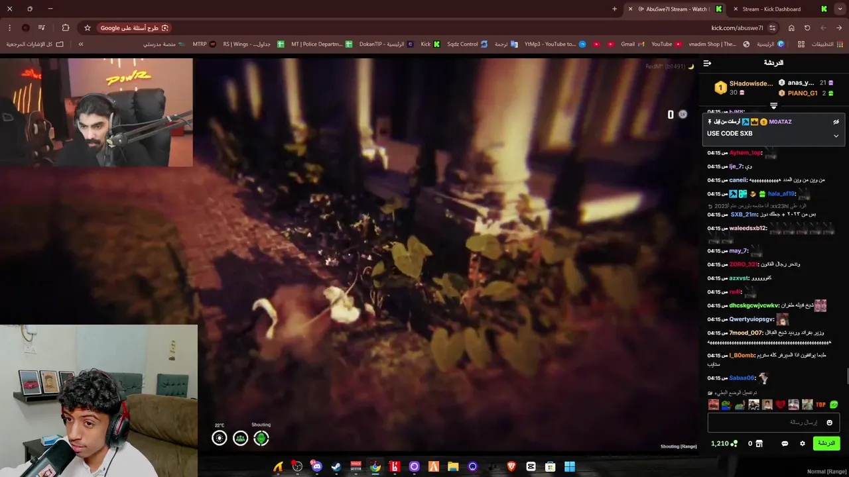Click the Ask Google chip in address bar
849x477 pixels.
pyautogui.click(x=135, y=28)
